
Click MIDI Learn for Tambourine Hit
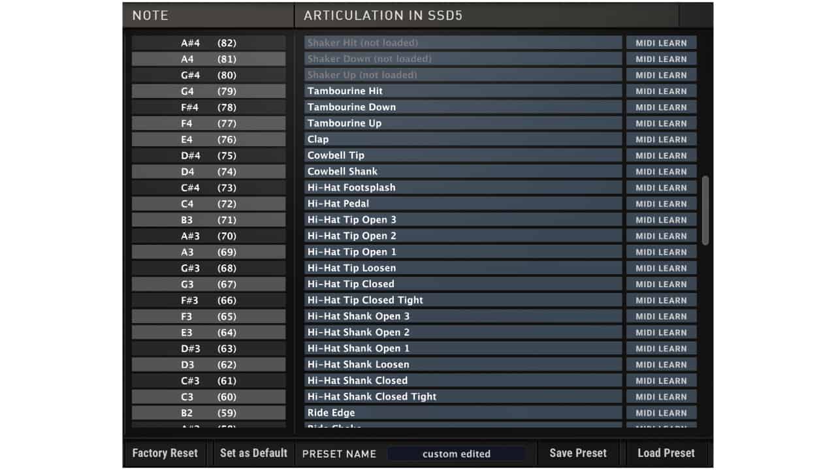tap(661, 91)
